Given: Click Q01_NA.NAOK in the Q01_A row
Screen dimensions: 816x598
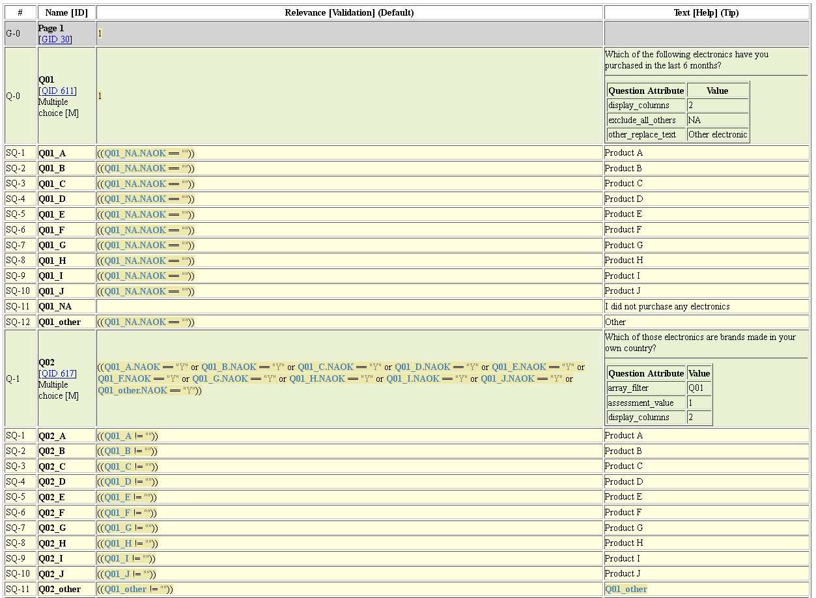Looking at the screenshot, I should tap(135, 153).
